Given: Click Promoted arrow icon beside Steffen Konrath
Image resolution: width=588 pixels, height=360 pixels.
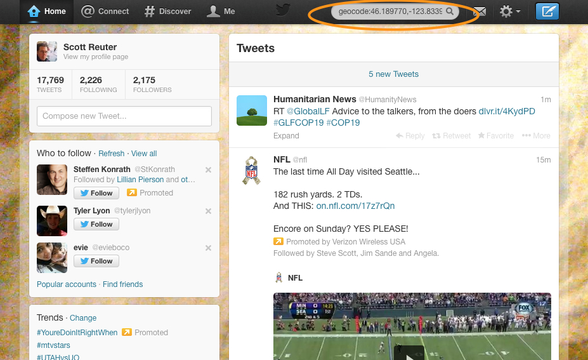Looking at the screenshot, I should (132, 192).
